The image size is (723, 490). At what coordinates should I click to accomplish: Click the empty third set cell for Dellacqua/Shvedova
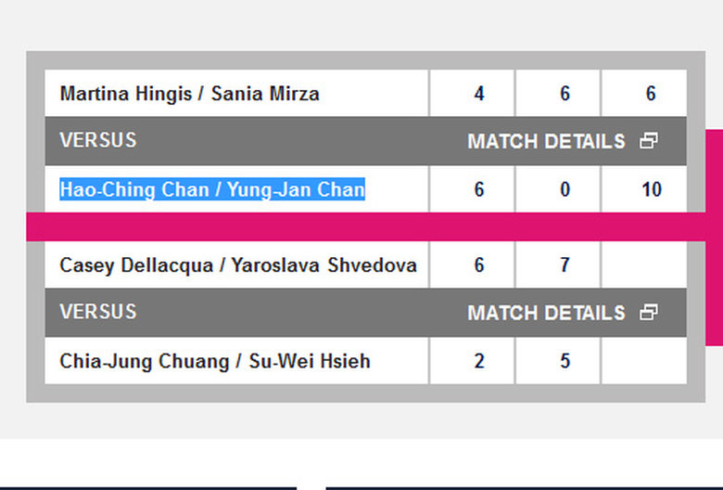[644, 265]
